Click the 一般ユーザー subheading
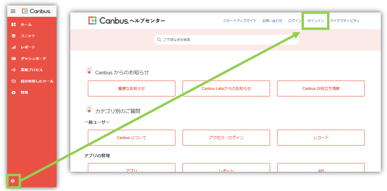387x191 pixels. coord(97,122)
